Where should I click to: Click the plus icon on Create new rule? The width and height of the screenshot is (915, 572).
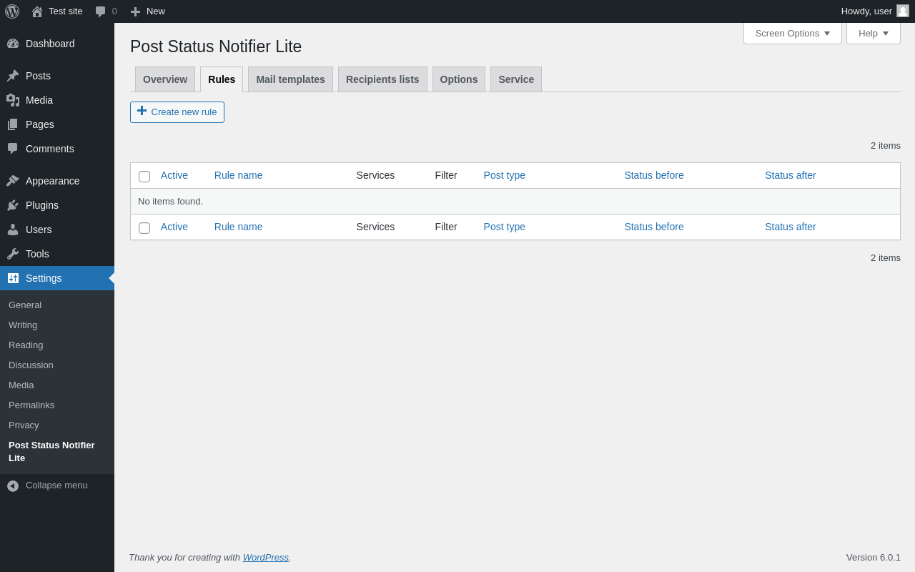[x=142, y=111]
